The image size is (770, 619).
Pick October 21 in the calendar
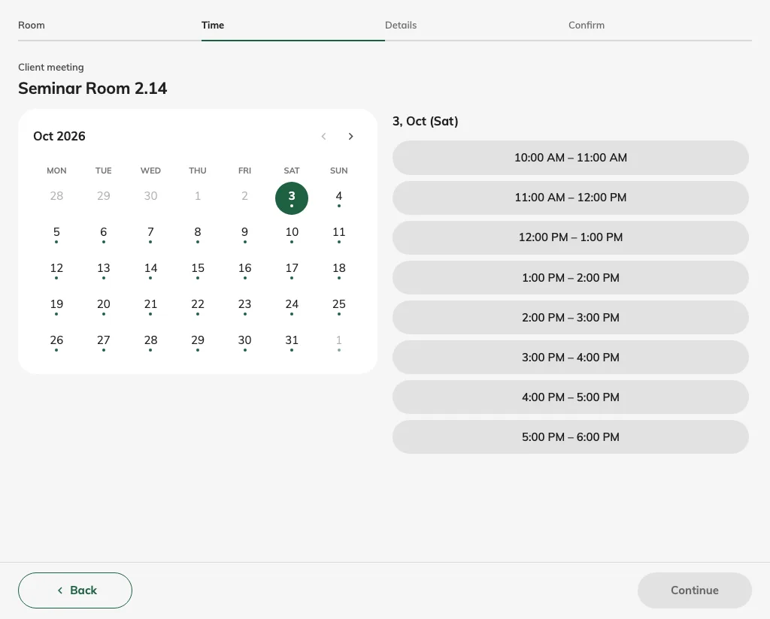(x=150, y=306)
